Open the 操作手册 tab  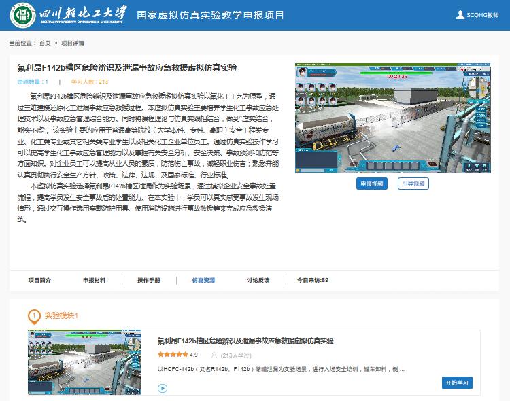tap(148, 280)
